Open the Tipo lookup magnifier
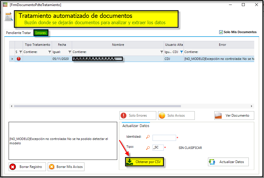The height and width of the screenshot is (178, 264). coord(148,148)
